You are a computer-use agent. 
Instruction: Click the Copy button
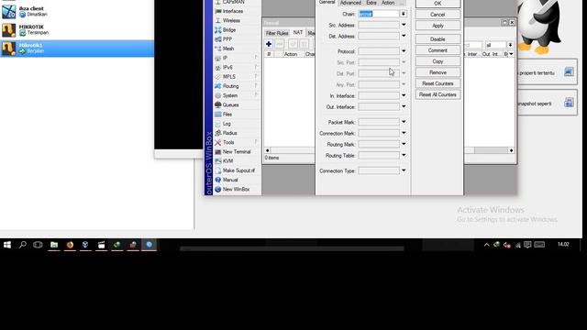[x=437, y=61]
